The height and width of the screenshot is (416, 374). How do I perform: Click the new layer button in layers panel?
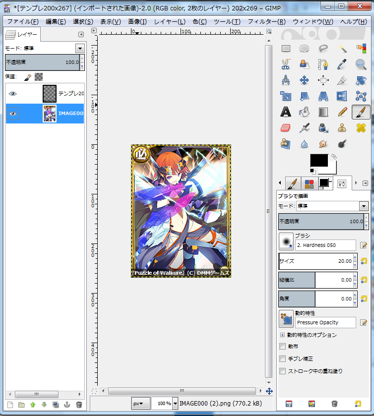pyautogui.click(x=10, y=405)
